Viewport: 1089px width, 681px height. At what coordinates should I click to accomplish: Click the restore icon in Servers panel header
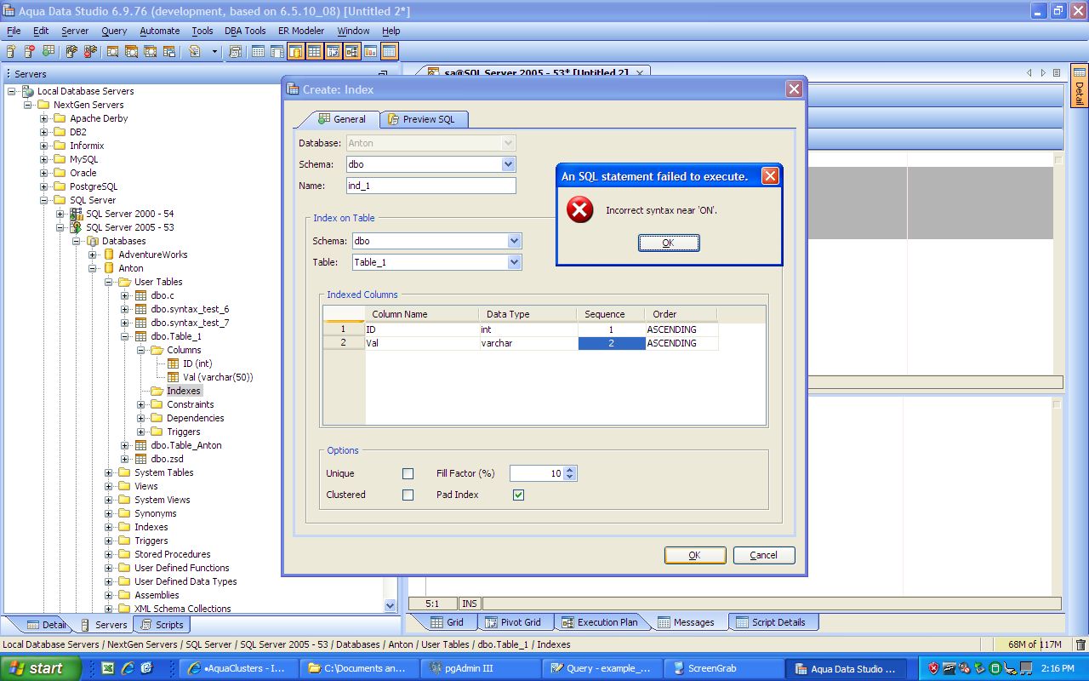pyautogui.click(x=383, y=74)
